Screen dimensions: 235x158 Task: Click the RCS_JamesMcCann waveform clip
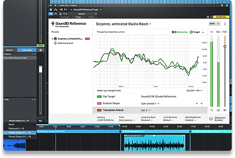(155, 143)
